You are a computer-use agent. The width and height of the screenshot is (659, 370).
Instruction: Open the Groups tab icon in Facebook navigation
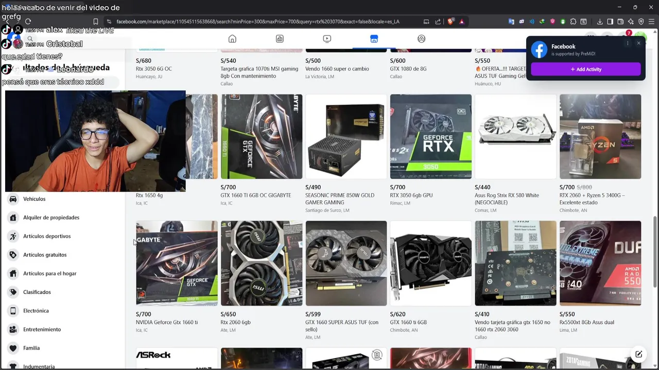tap(422, 39)
